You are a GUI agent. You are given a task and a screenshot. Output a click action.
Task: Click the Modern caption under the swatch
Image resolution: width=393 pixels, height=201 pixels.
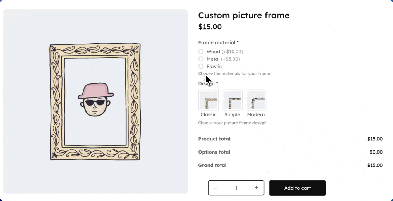click(x=256, y=114)
